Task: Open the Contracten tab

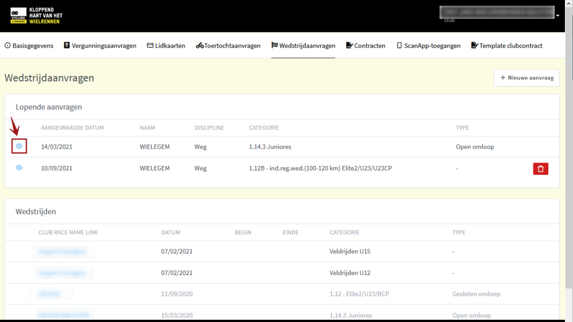Action: 366,46
